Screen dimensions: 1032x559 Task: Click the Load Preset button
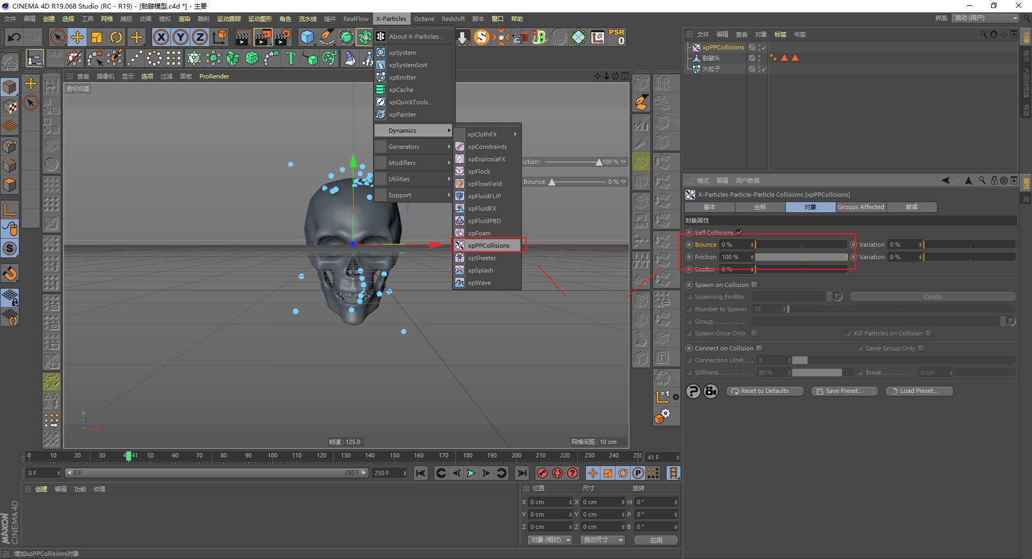919,391
